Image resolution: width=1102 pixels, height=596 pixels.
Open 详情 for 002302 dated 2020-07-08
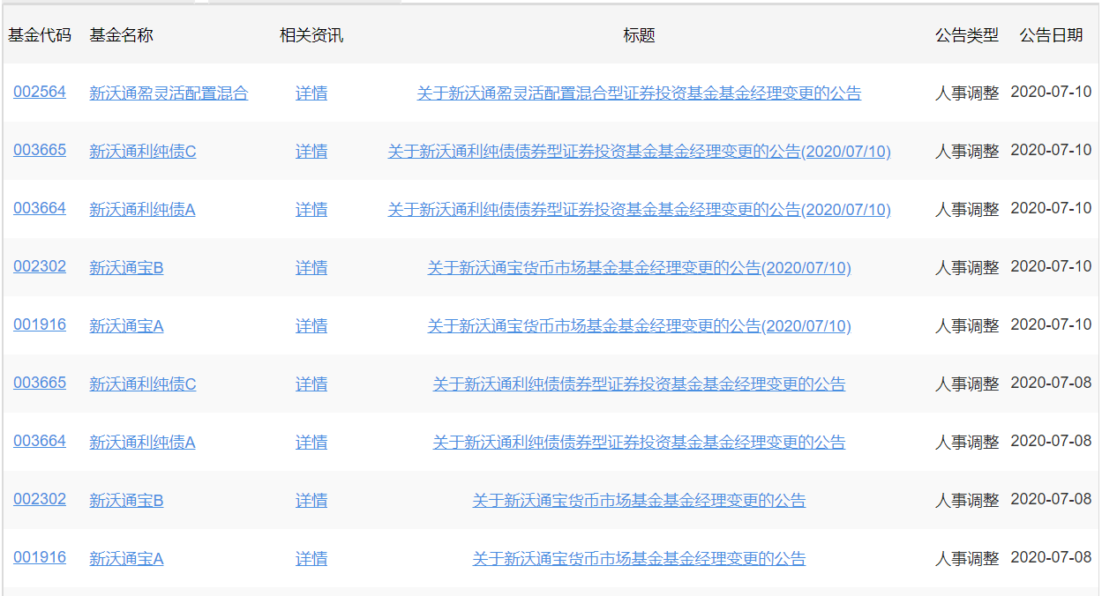[311, 500]
